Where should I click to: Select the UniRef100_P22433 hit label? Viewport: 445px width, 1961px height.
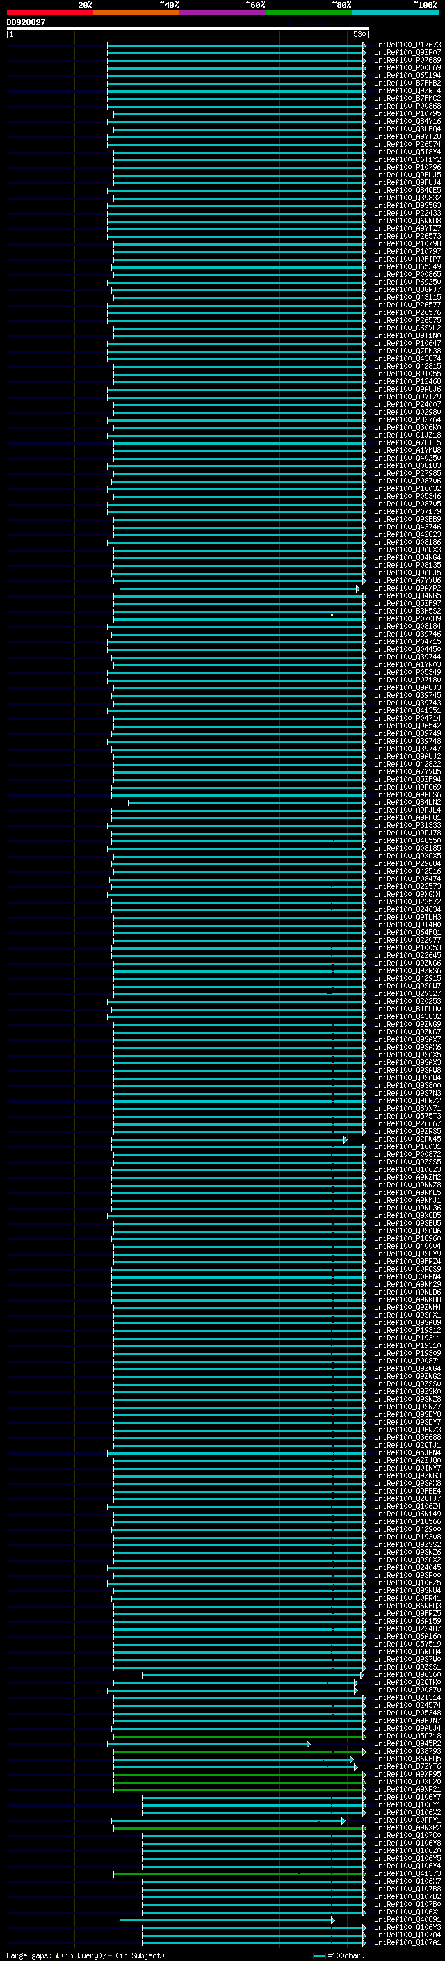tap(407, 213)
